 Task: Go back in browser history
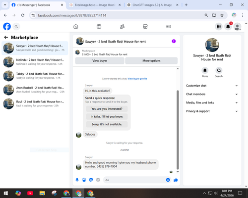[x=5, y=15]
